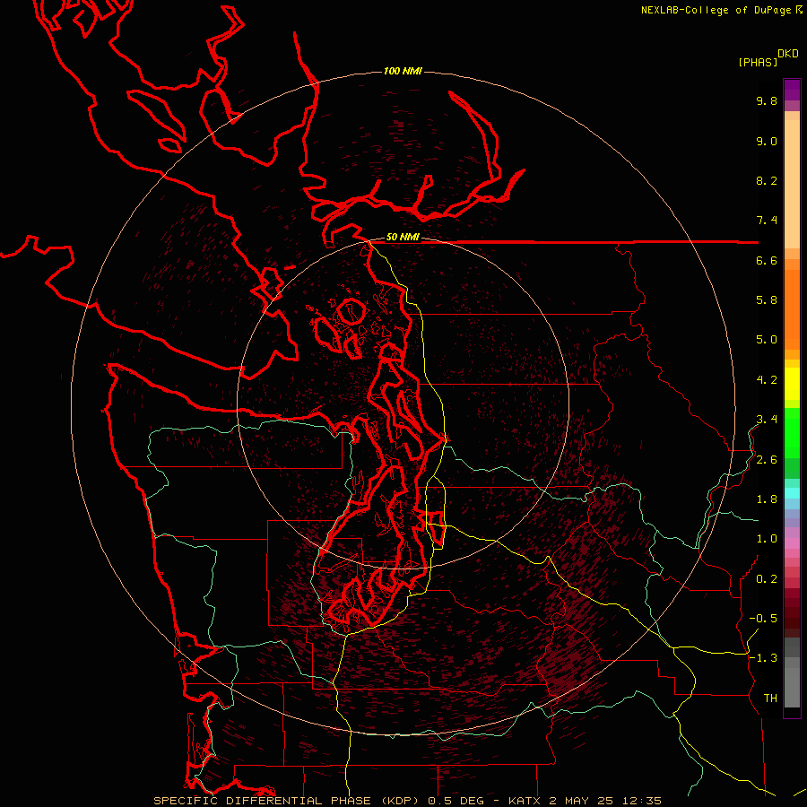The image size is (807, 807).
Task: Click the 12:35 timestamp in the footer
Action: pyautogui.click(x=641, y=801)
